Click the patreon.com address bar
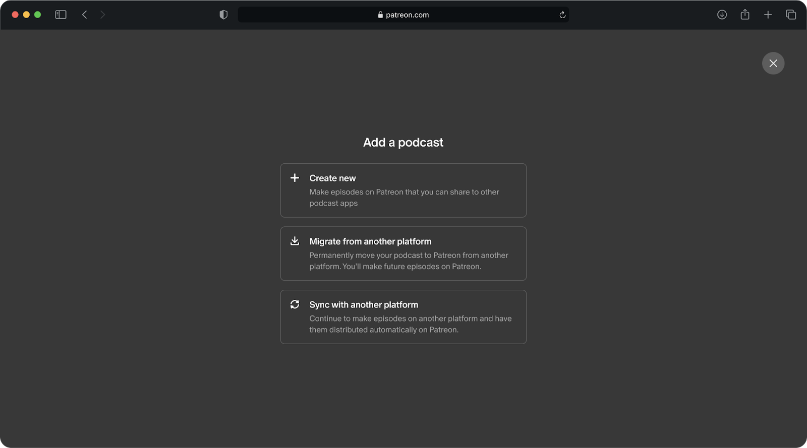Viewport: 807px width, 448px height. 403,15
